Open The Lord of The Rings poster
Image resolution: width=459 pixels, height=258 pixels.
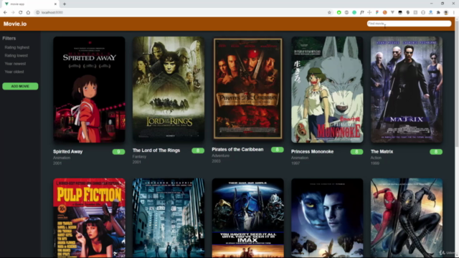(169, 89)
